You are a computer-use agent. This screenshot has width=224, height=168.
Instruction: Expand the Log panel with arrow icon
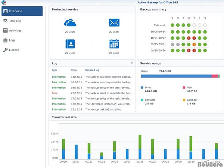pyautogui.click(x=131, y=63)
